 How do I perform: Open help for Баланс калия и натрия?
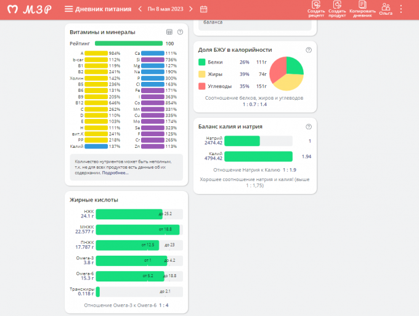pyautogui.click(x=309, y=126)
